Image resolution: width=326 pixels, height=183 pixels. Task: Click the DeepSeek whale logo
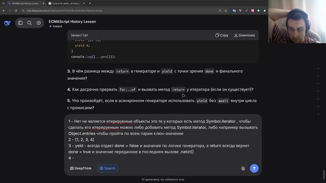7,23
